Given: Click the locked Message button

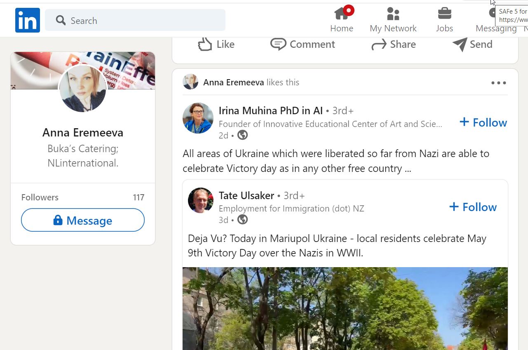Looking at the screenshot, I should coord(83,220).
